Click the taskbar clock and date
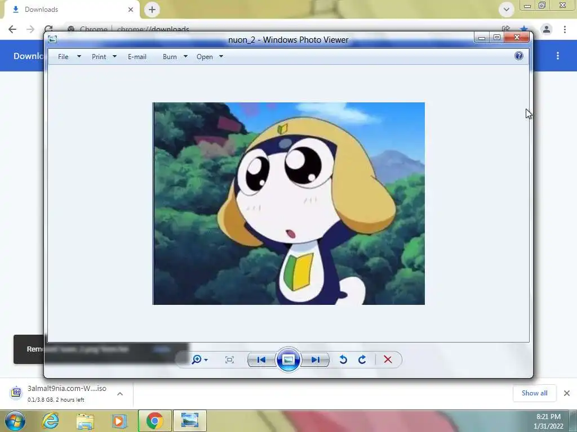577x432 pixels. pos(548,421)
